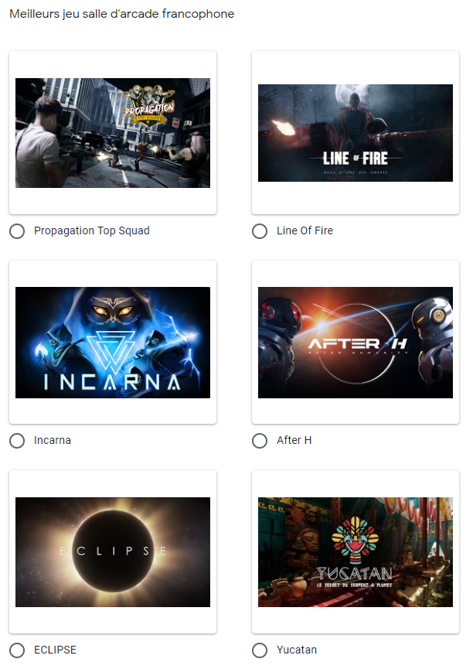Click the 'After H' option label text

click(x=294, y=440)
